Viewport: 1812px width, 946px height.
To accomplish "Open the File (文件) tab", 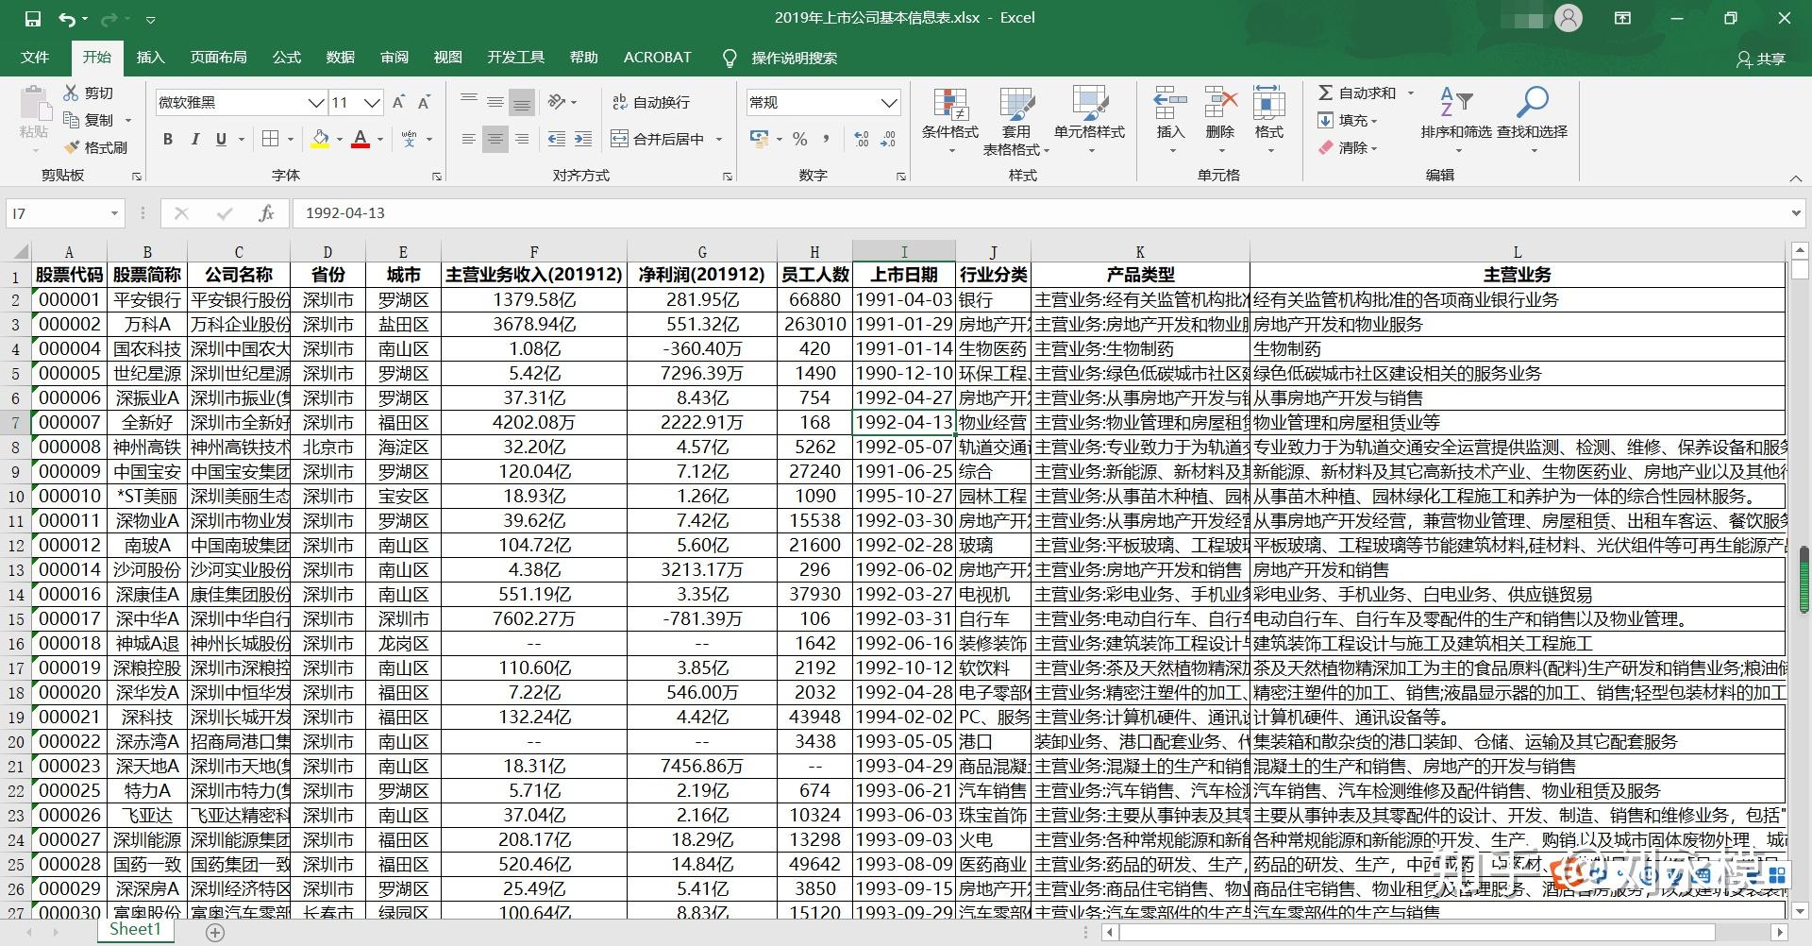I will point(35,58).
